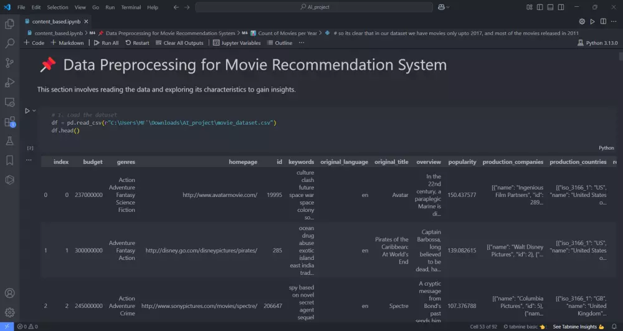Open the Terminal menu
This screenshot has width=623, height=331.
coord(131,7)
